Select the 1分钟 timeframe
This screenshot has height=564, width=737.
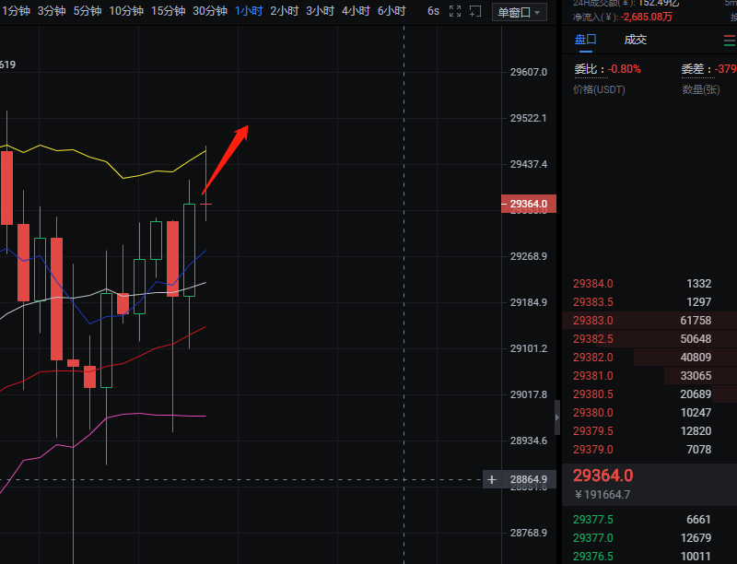coord(16,11)
